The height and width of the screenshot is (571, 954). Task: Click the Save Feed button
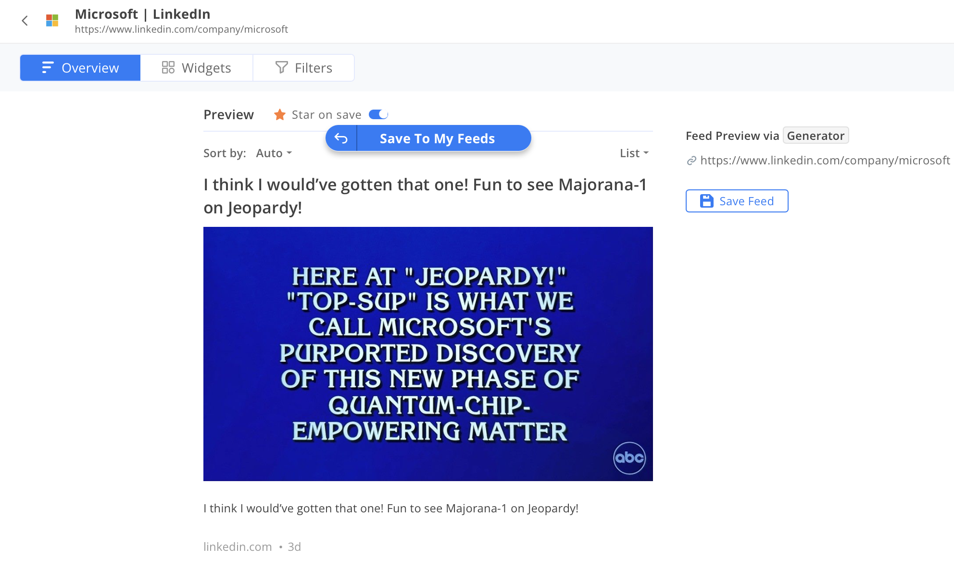(737, 201)
